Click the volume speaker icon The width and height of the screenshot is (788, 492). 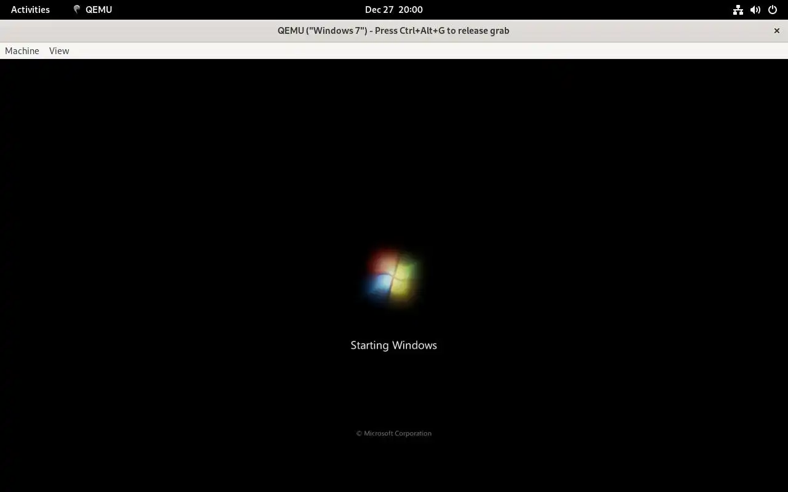(x=755, y=9)
